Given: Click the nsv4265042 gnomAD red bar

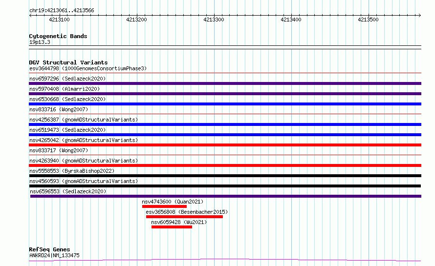Looking at the screenshot, I should [x=225, y=145].
